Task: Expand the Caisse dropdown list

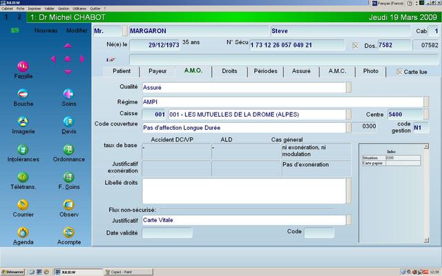Action: pyautogui.click(x=349, y=114)
